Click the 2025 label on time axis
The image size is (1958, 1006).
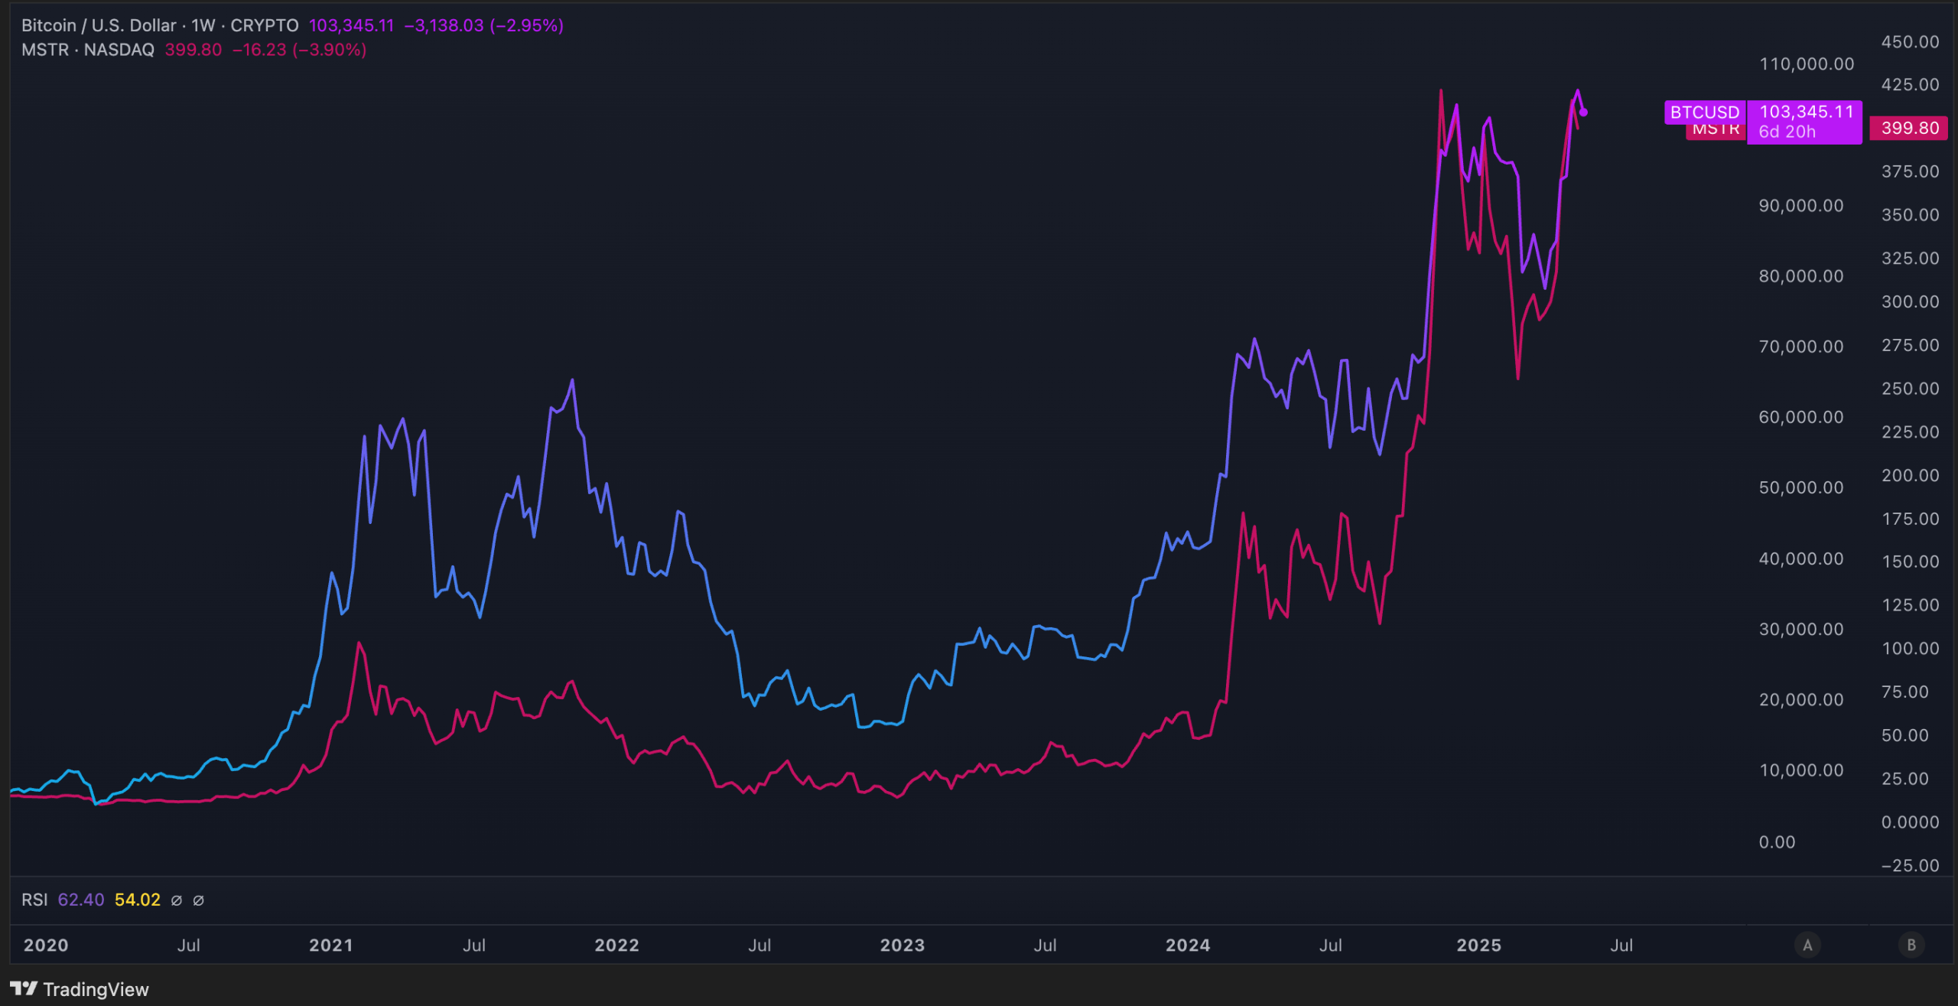click(x=1478, y=945)
